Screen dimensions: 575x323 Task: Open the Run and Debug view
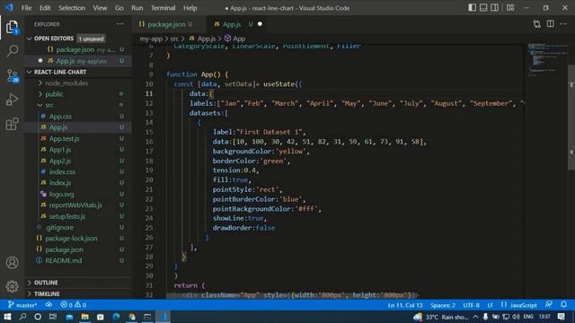(12, 100)
